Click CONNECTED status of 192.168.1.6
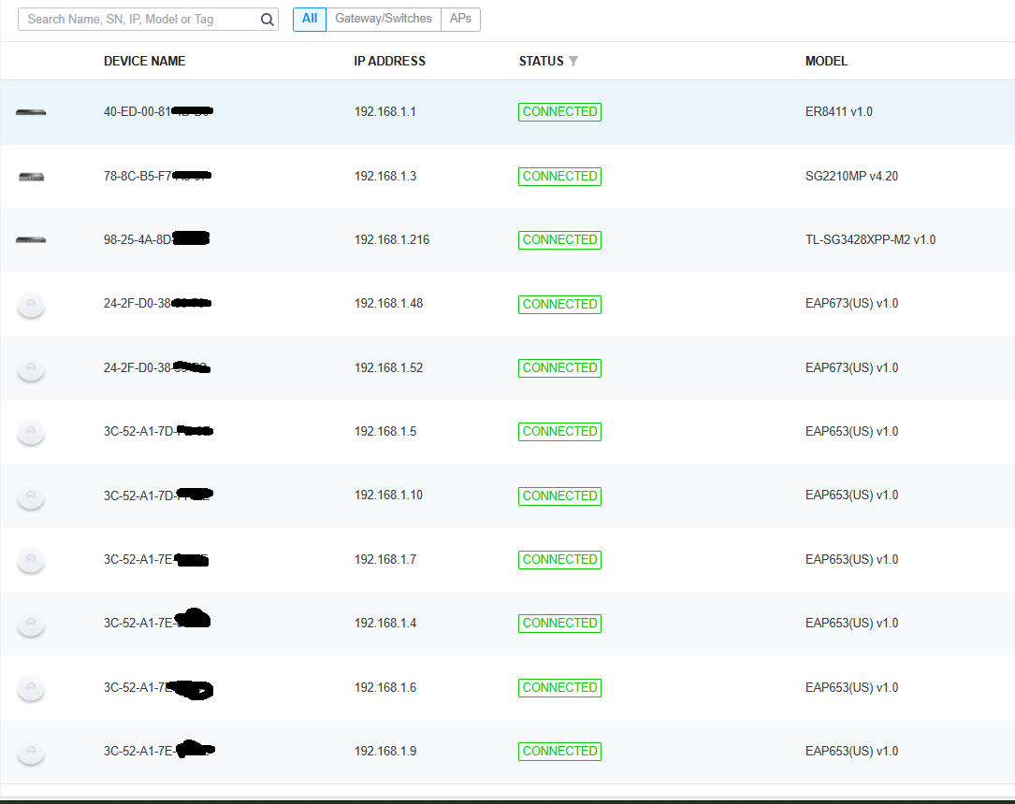This screenshot has height=804, width=1015. [x=559, y=687]
